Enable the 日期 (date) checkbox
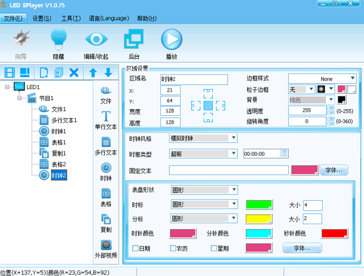 click(136, 248)
